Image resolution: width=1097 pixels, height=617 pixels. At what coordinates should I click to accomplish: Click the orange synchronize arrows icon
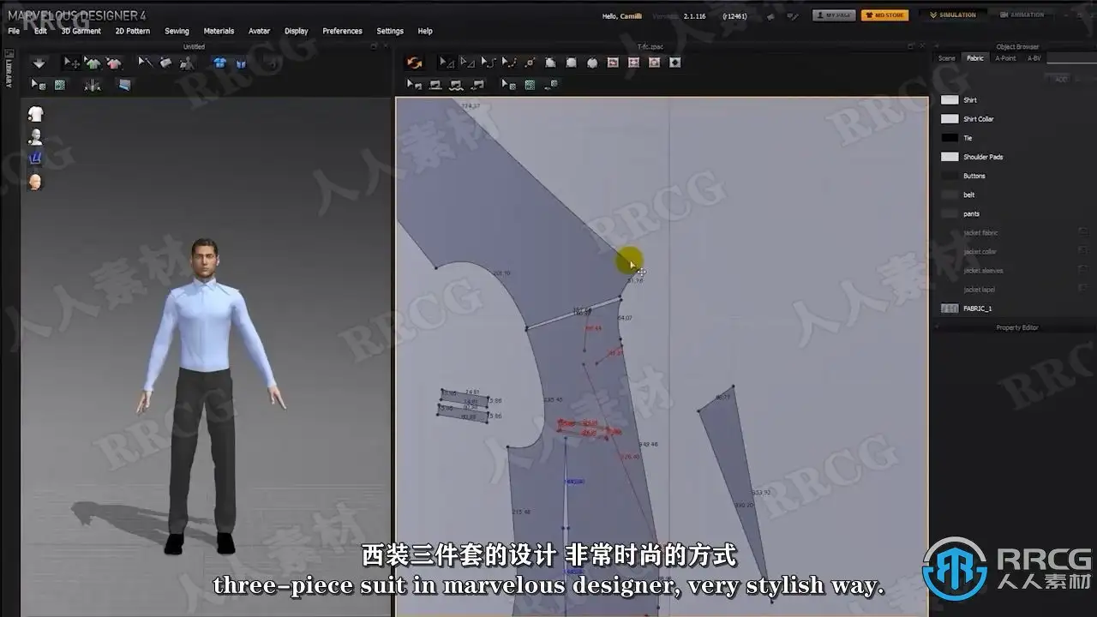tap(415, 63)
